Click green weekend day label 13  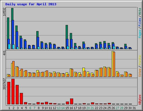click(x=59, y=108)
